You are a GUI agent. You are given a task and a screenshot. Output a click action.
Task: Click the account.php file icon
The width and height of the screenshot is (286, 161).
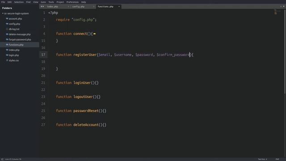[x=7, y=19]
